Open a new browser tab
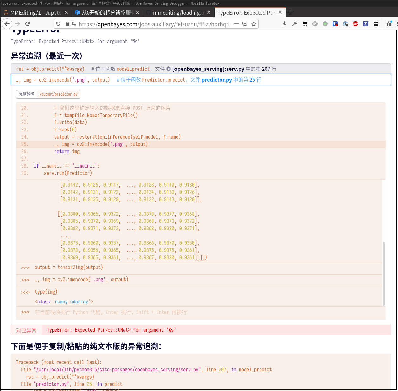The height and width of the screenshot is (391, 398). (291, 12)
